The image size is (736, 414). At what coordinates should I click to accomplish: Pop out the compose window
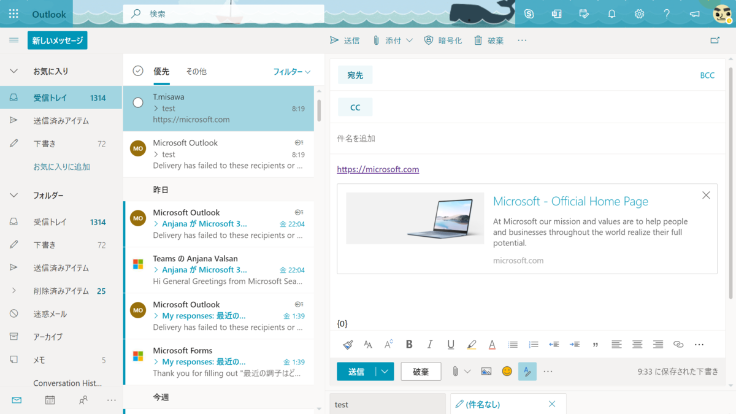(715, 40)
